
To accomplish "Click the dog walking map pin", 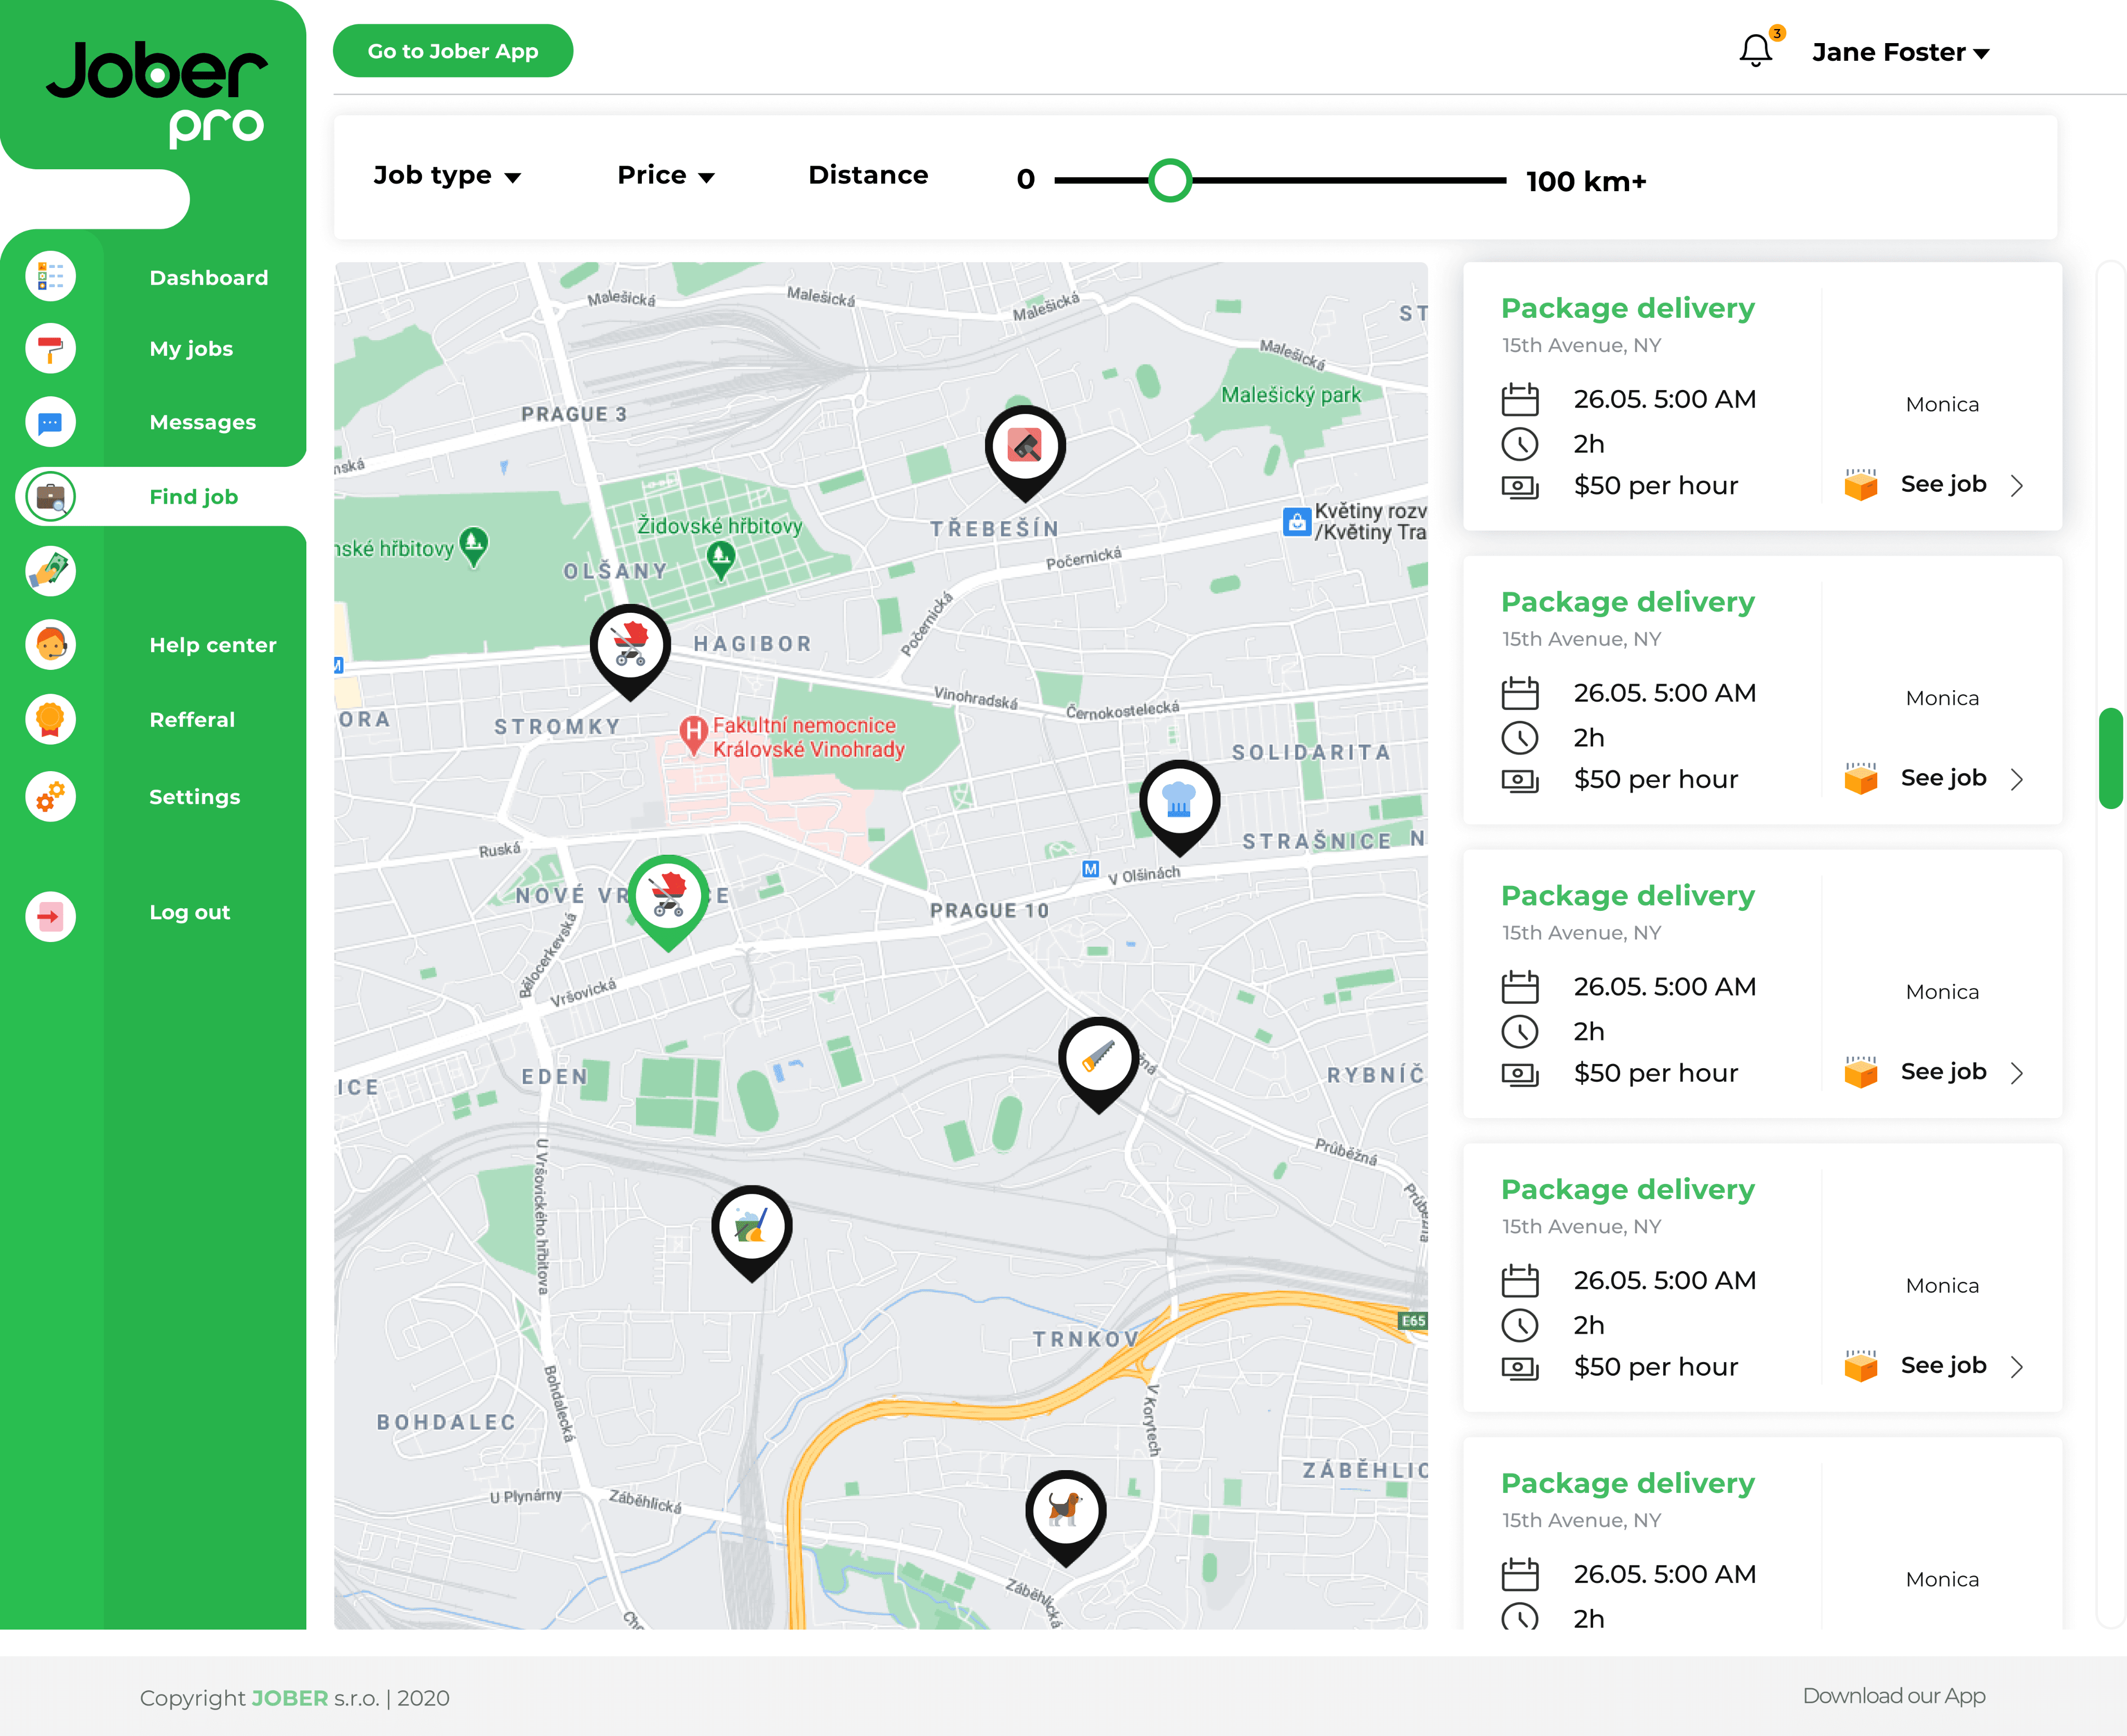I will (1065, 1510).
